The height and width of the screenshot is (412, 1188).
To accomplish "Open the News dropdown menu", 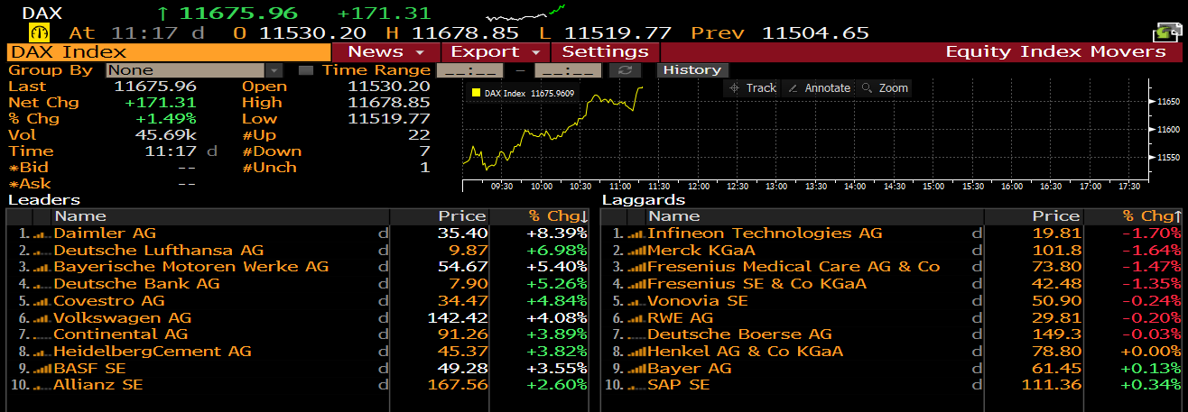I will point(385,51).
